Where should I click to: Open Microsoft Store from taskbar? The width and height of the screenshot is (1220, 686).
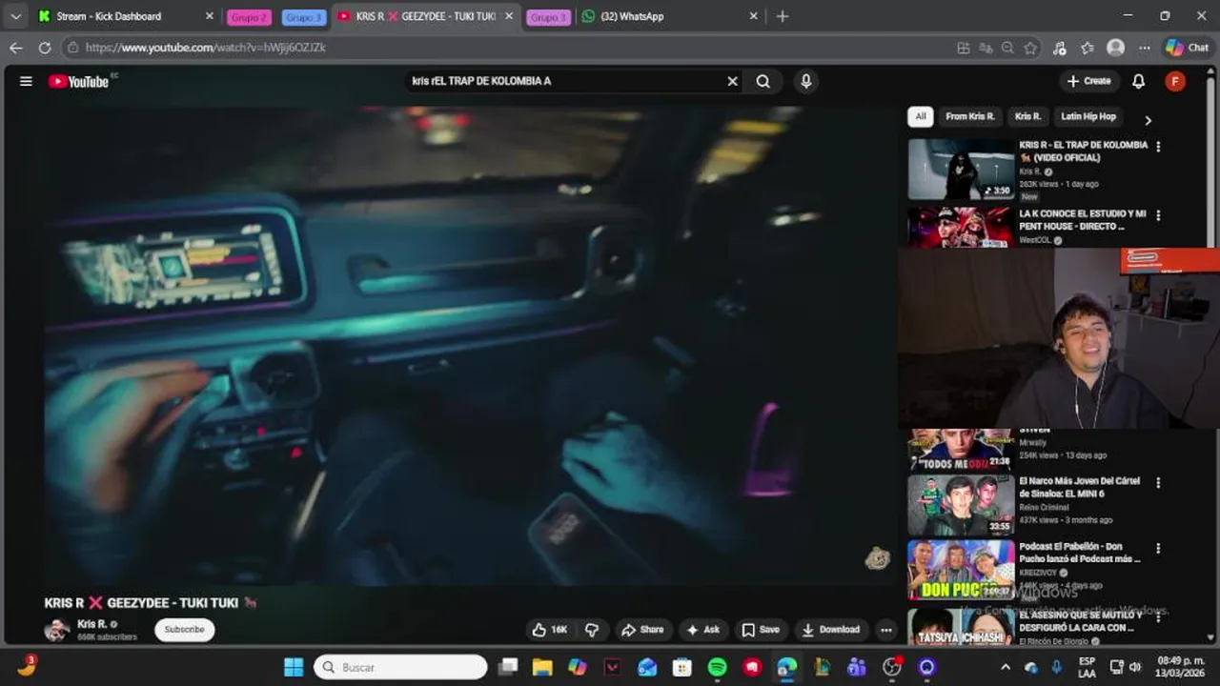682,667
